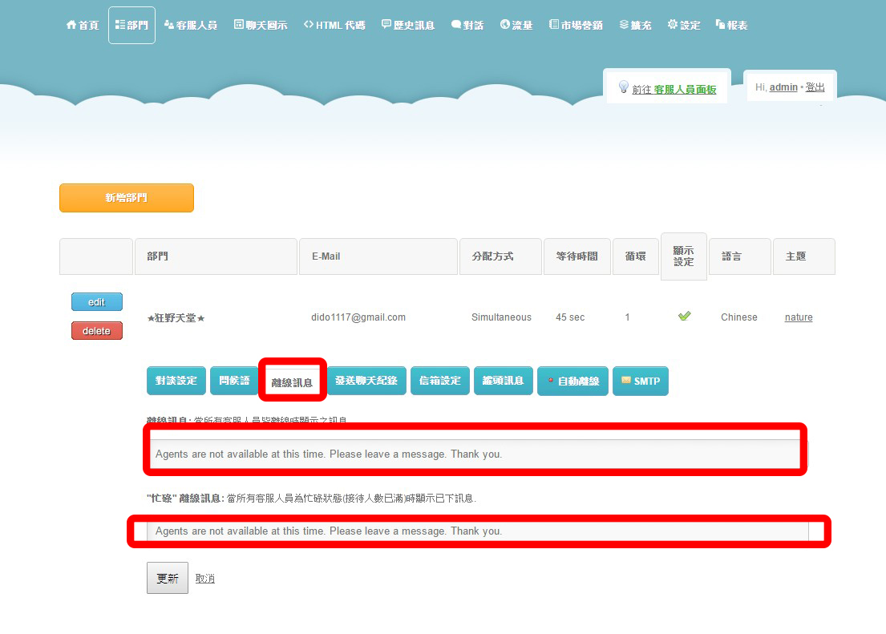The height and width of the screenshot is (634, 886).
Task: Click the green display-setting checkmark
Action: [684, 316]
